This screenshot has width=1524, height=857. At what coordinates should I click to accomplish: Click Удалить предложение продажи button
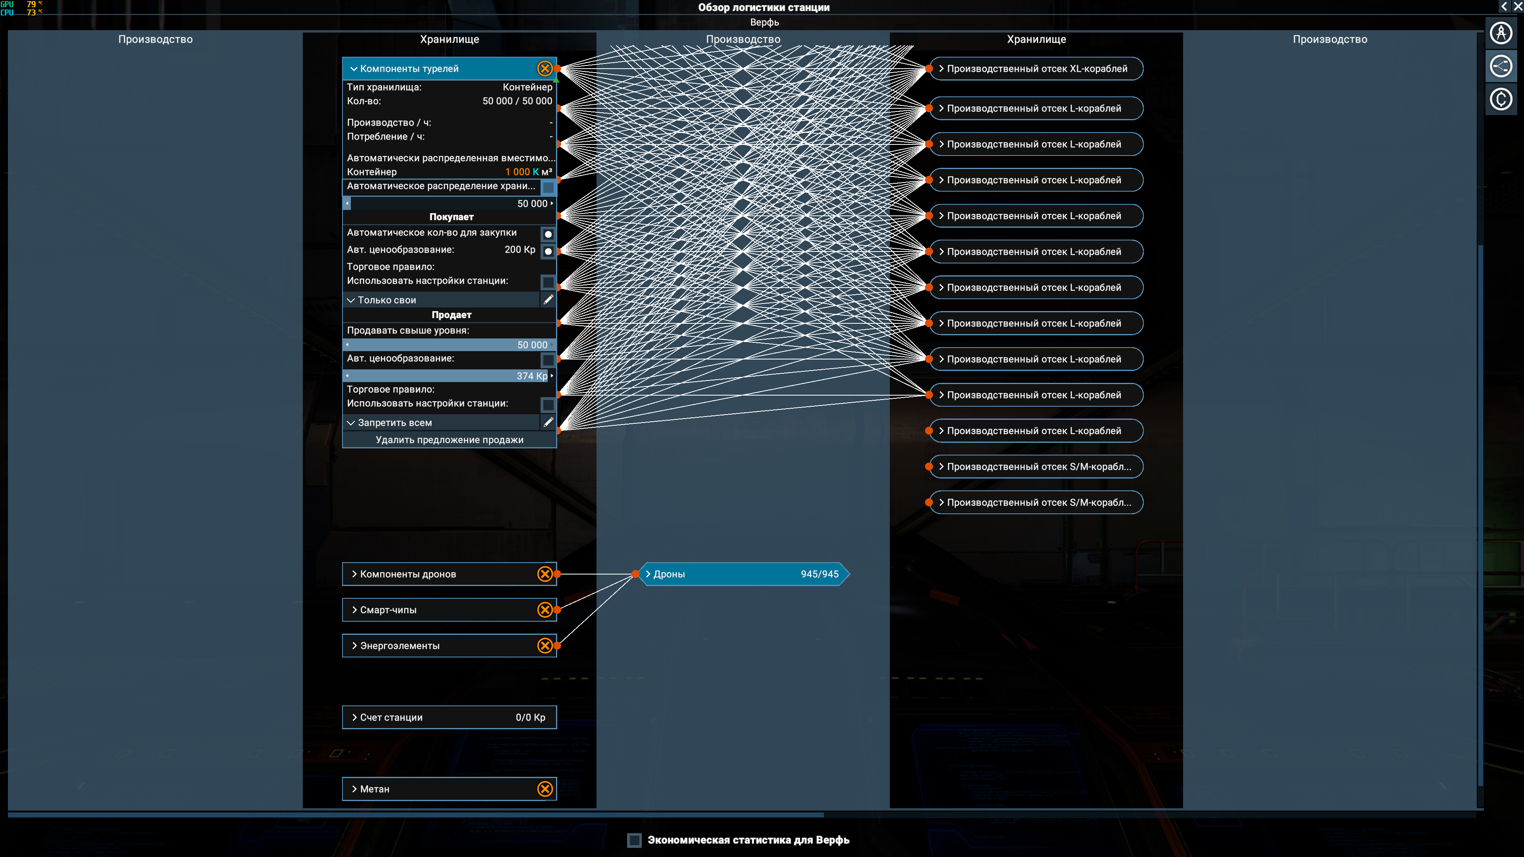[x=449, y=440]
